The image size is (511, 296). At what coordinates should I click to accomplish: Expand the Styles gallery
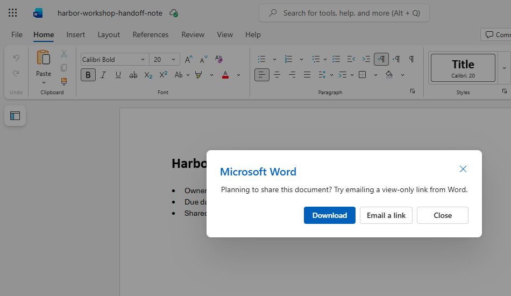[x=504, y=68]
